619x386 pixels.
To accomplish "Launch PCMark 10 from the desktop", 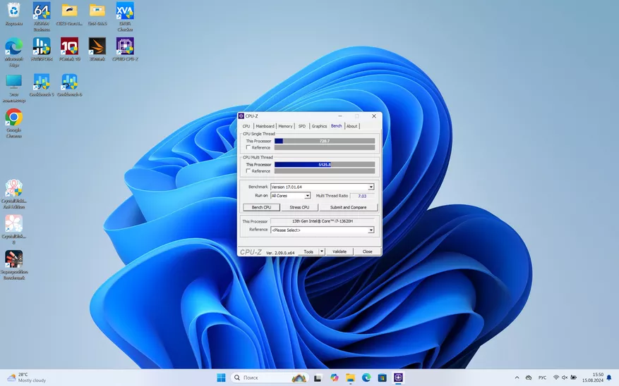I will pos(69,47).
